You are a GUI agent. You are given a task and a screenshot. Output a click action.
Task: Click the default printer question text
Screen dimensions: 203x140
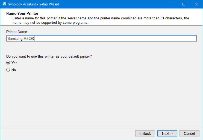tap(49, 56)
